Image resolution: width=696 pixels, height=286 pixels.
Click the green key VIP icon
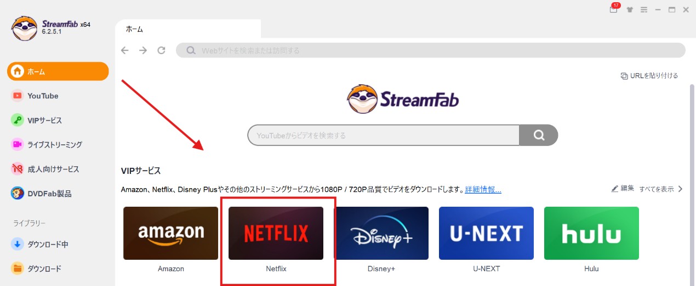(x=18, y=120)
